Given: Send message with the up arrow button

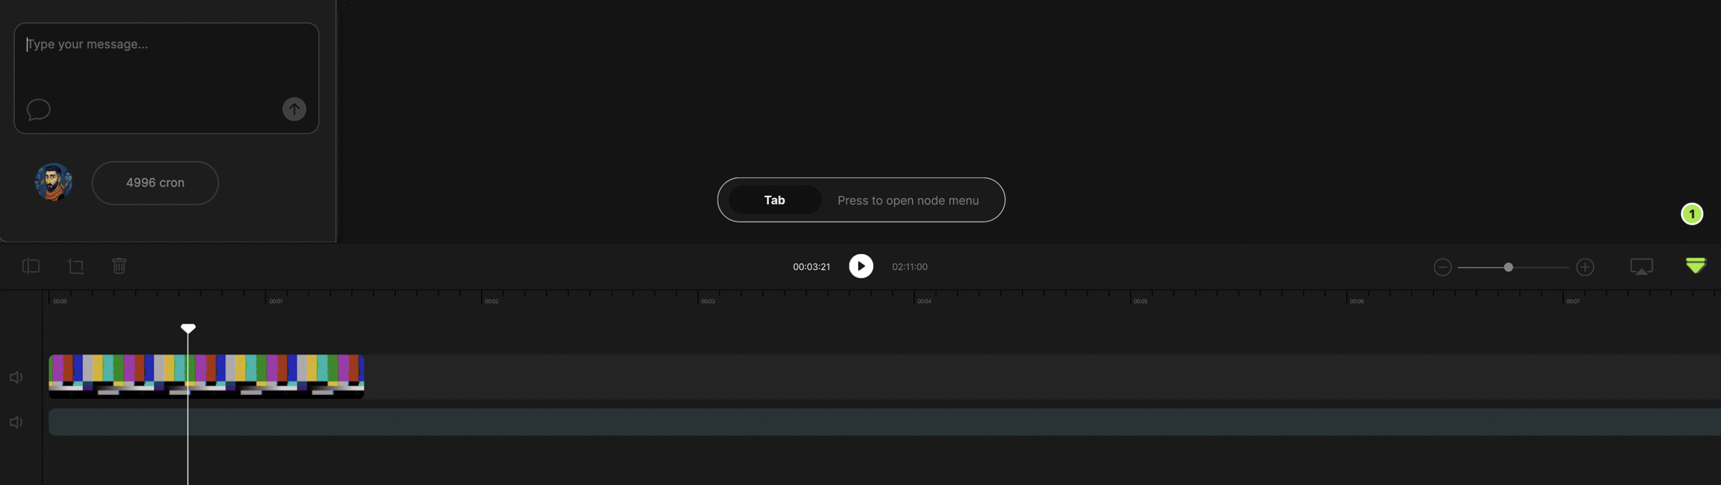Looking at the screenshot, I should pyautogui.click(x=294, y=110).
